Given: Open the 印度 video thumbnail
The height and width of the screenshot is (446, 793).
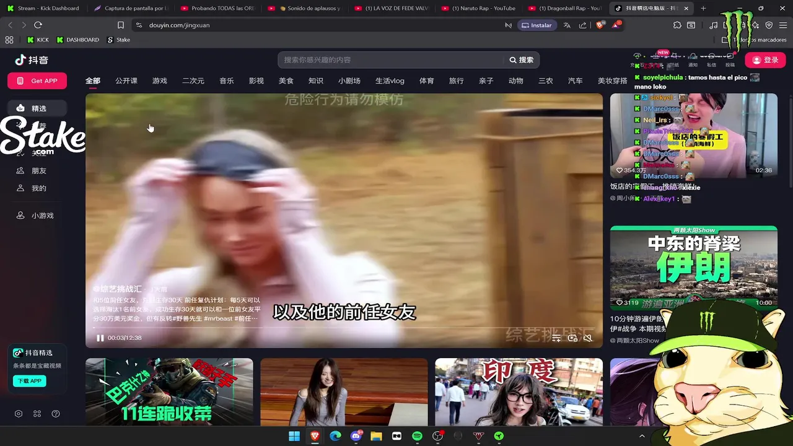Looking at the screenshot, I should point(519,392).
